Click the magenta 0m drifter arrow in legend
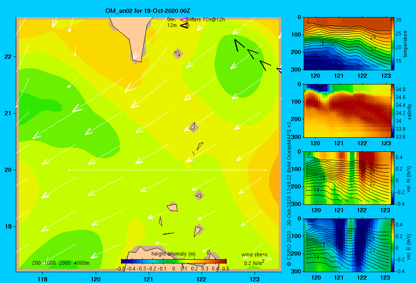416x283 pixels. click(x=184, y=20)
